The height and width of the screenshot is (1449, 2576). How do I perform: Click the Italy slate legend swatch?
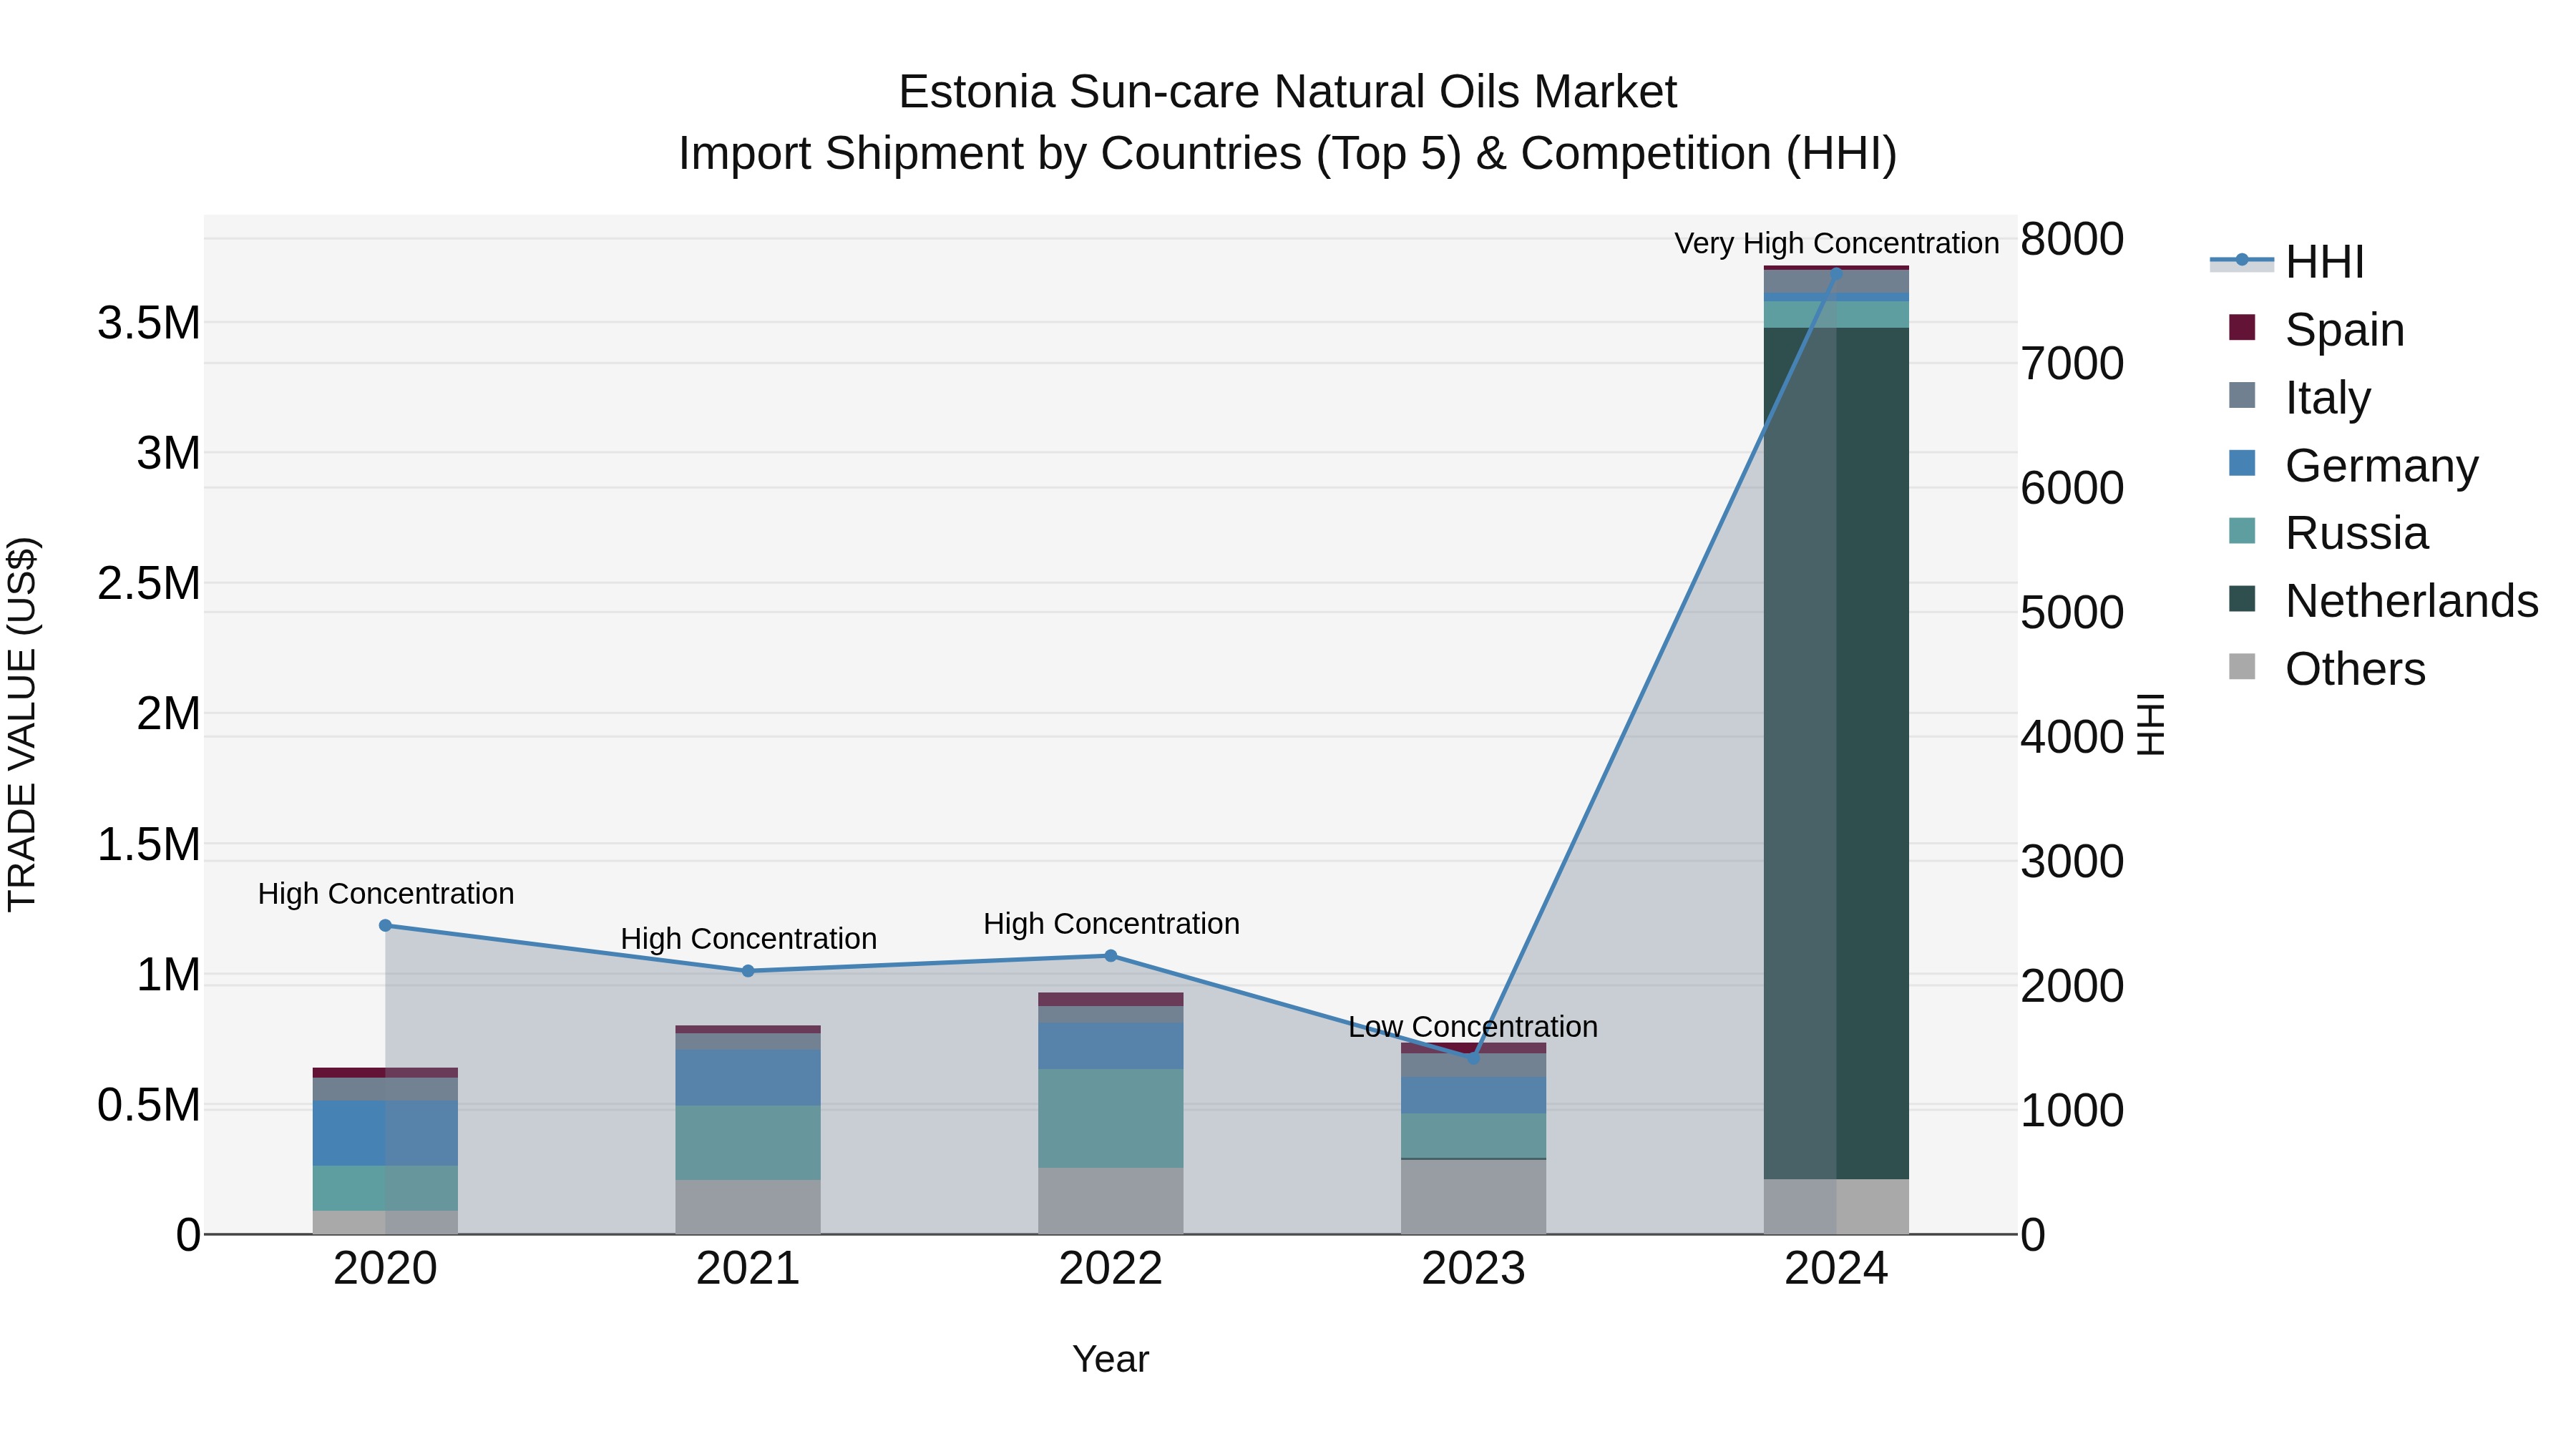(2242, 395)
